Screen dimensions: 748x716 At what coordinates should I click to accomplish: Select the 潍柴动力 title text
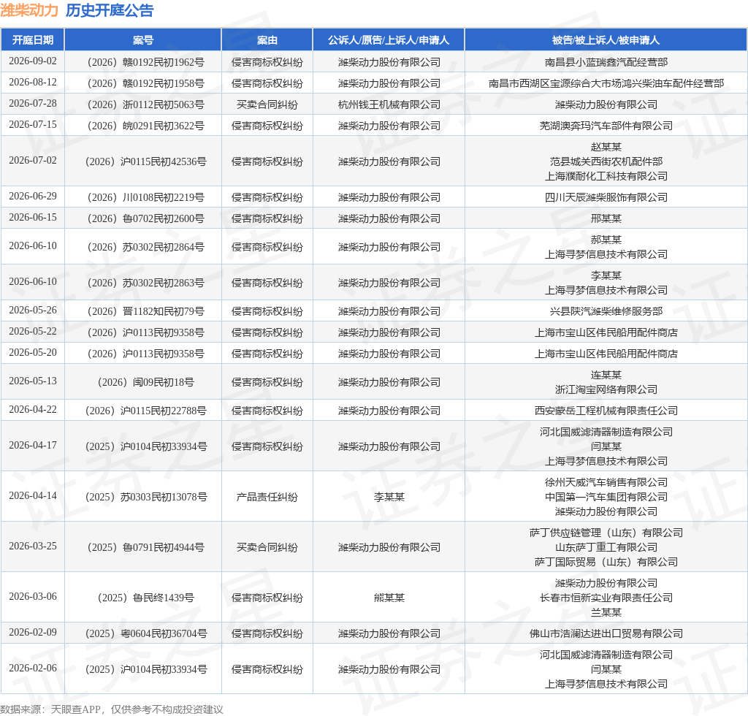coord(29,10)
